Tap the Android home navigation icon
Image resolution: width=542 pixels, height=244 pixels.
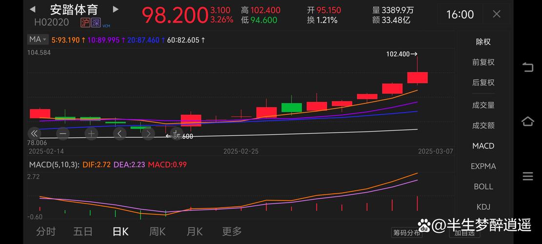[528, 122]
